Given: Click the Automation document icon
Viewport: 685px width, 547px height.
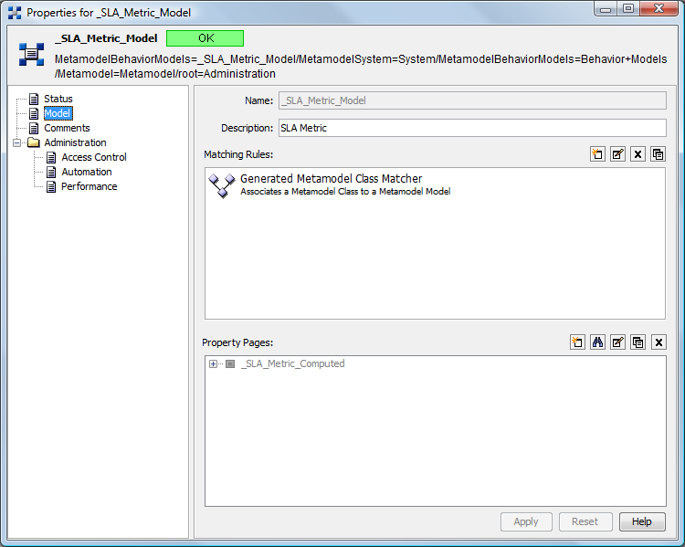Looking at the screenshot, I should point(51,172).
